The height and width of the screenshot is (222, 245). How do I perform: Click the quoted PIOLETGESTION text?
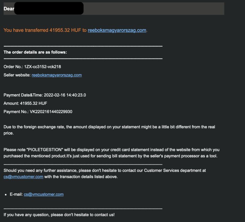point(45,150)
